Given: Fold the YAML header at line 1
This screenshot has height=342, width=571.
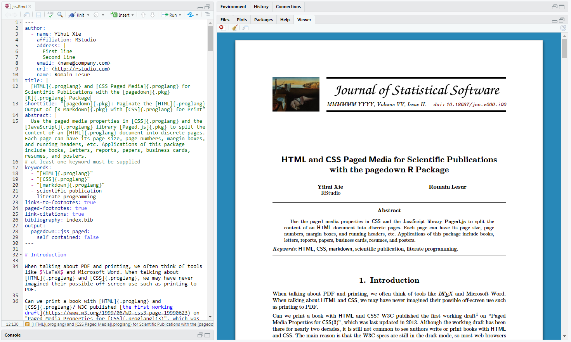Looking at the screenshot, I should pyautogui.click(x=21, y=22).
